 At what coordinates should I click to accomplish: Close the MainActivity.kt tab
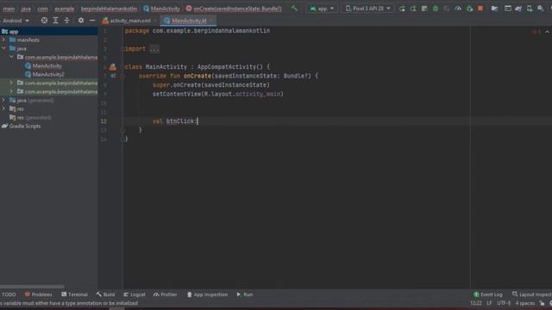coord(211,21)
